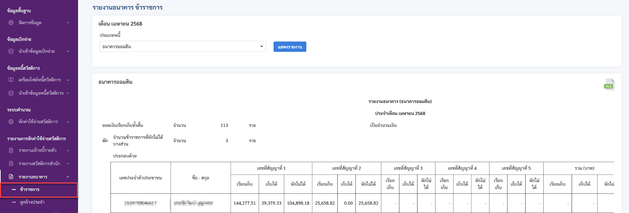Click the document icon beside รายงานธนาคาร
This screenshot has height=213, width=629.
(11, 177)
